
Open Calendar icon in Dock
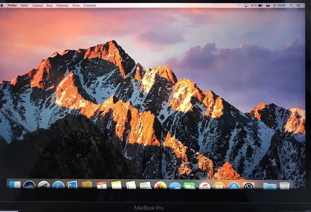pyautogui.click(x=101, y=185)
